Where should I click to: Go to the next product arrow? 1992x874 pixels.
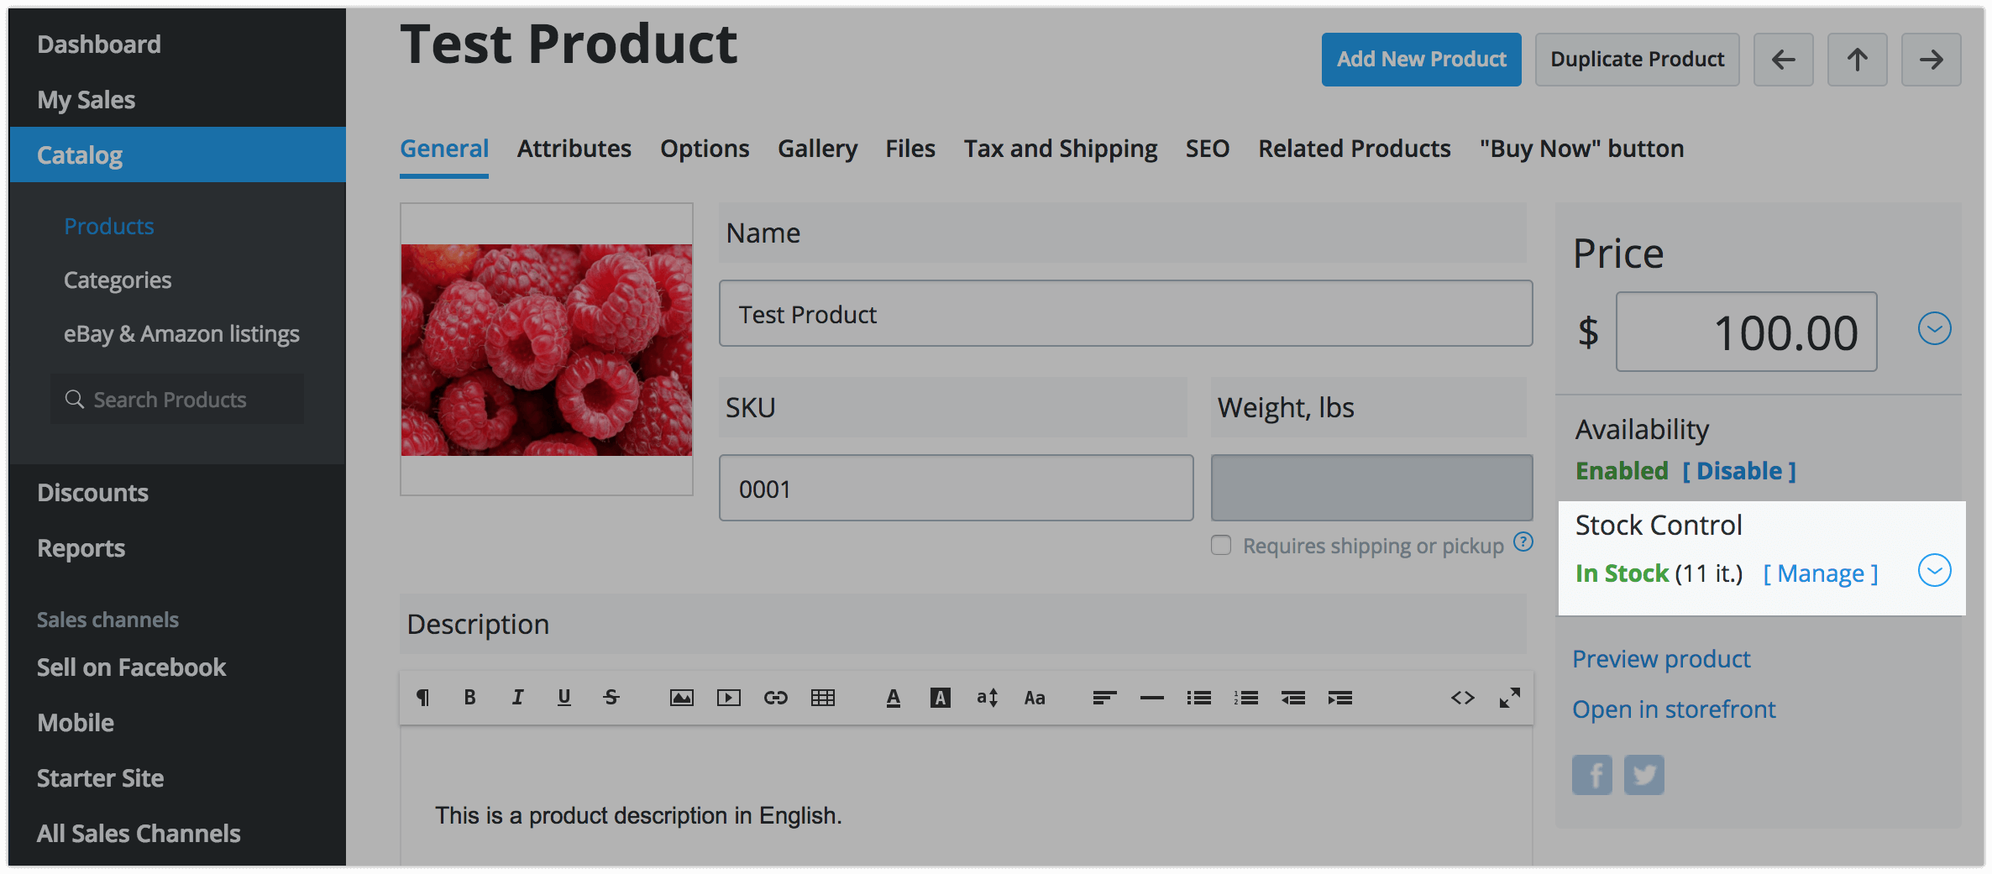(x=1931, y=60)
